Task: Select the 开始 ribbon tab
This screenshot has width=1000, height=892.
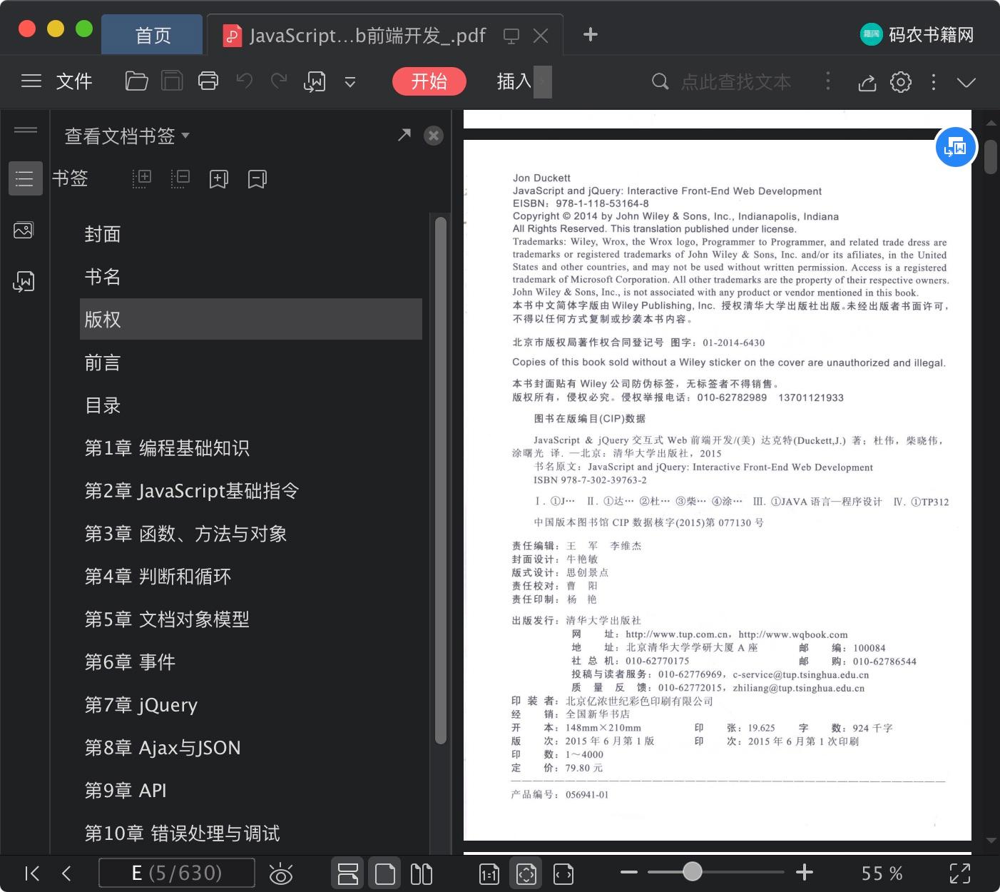Action: pyautogui.click(x=429, y=81)
